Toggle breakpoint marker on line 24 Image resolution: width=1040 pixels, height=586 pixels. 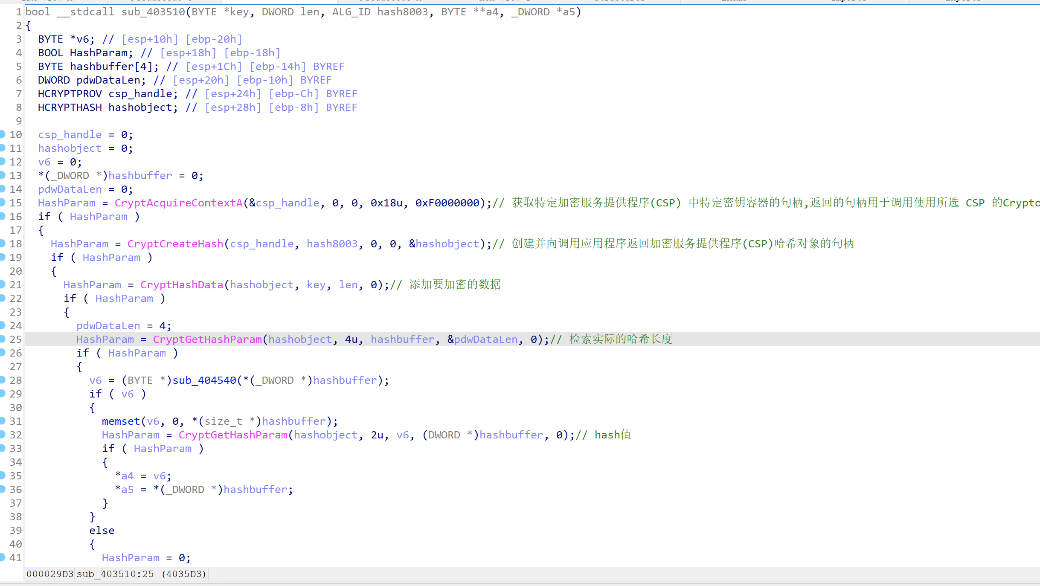point(2,325)
